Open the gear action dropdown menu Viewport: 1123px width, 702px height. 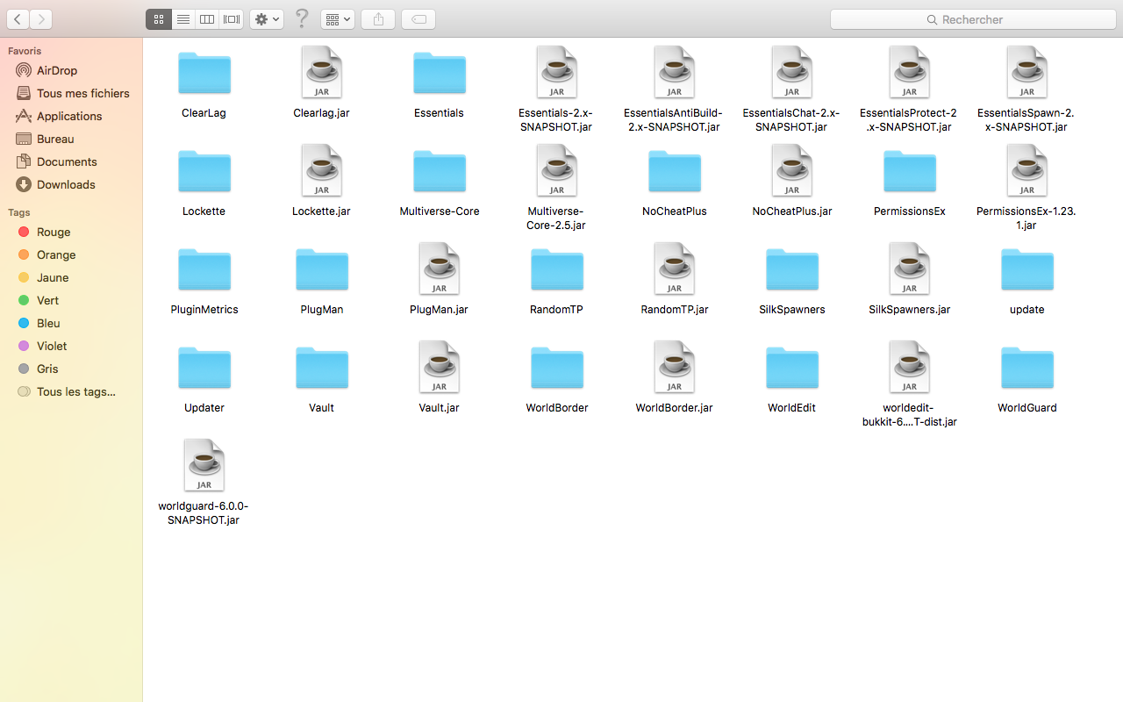(267, 19)
